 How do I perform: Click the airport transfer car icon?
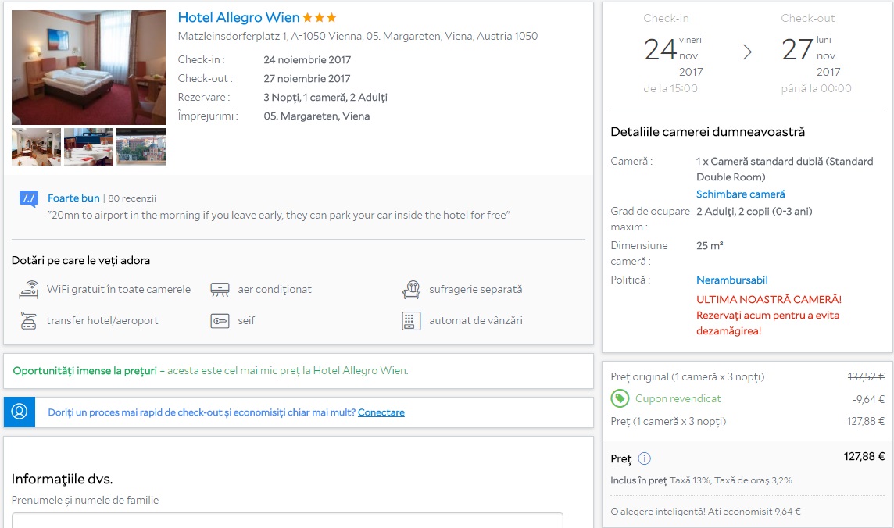coord(29,320)
